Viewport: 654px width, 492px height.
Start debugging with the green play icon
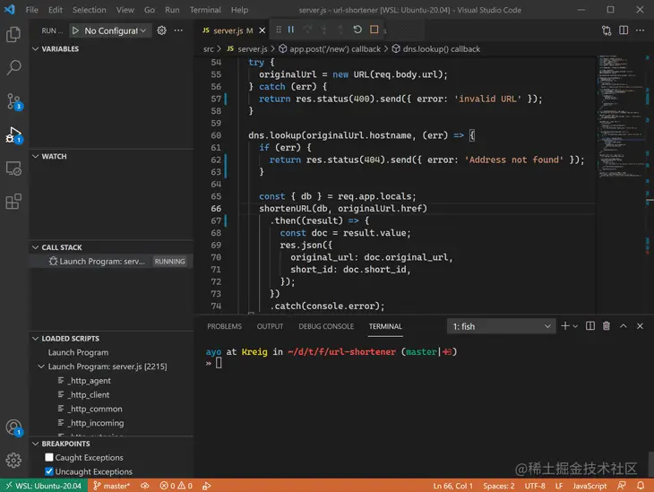point(75,30)
